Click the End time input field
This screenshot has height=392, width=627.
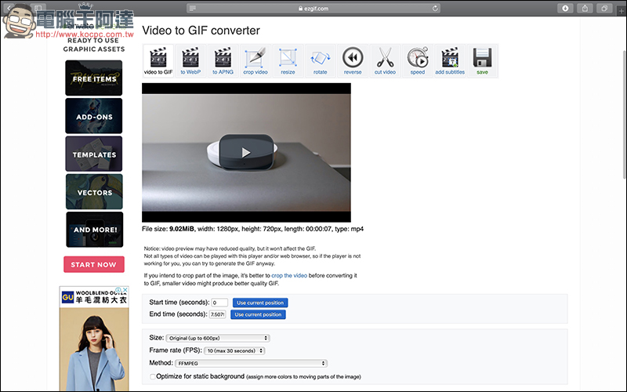point(218,314)
